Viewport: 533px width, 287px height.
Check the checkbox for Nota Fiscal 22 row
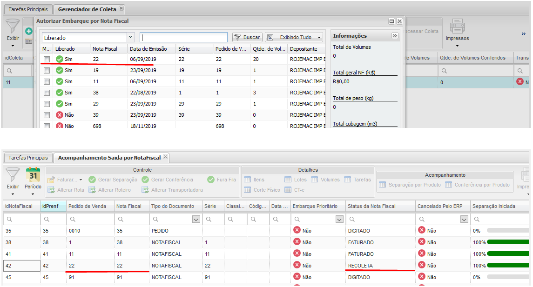coord(47,60)
